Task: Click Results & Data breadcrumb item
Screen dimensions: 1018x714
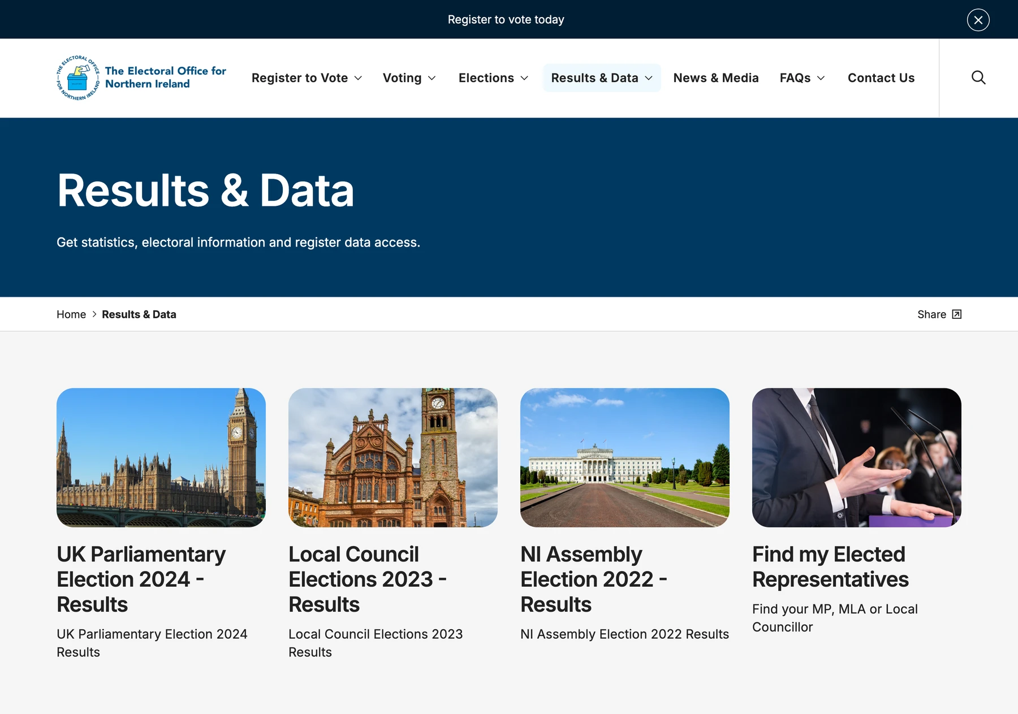Action: (x=139, y=314)
